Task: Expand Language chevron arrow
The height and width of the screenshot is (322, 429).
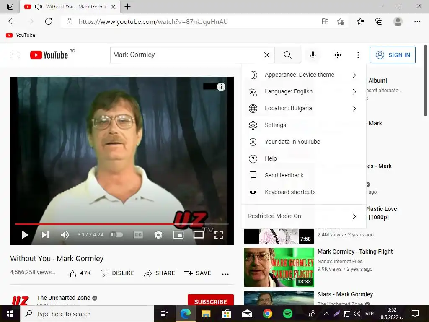Action: coord(354,92)
